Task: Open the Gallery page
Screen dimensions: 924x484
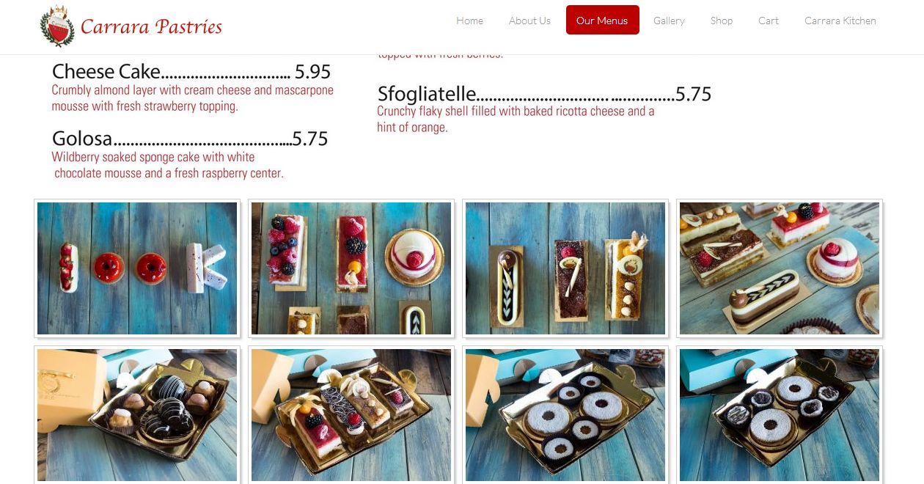Action: (x=669, y=21)
